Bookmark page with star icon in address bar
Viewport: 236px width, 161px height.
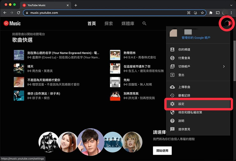click(202, 13)
